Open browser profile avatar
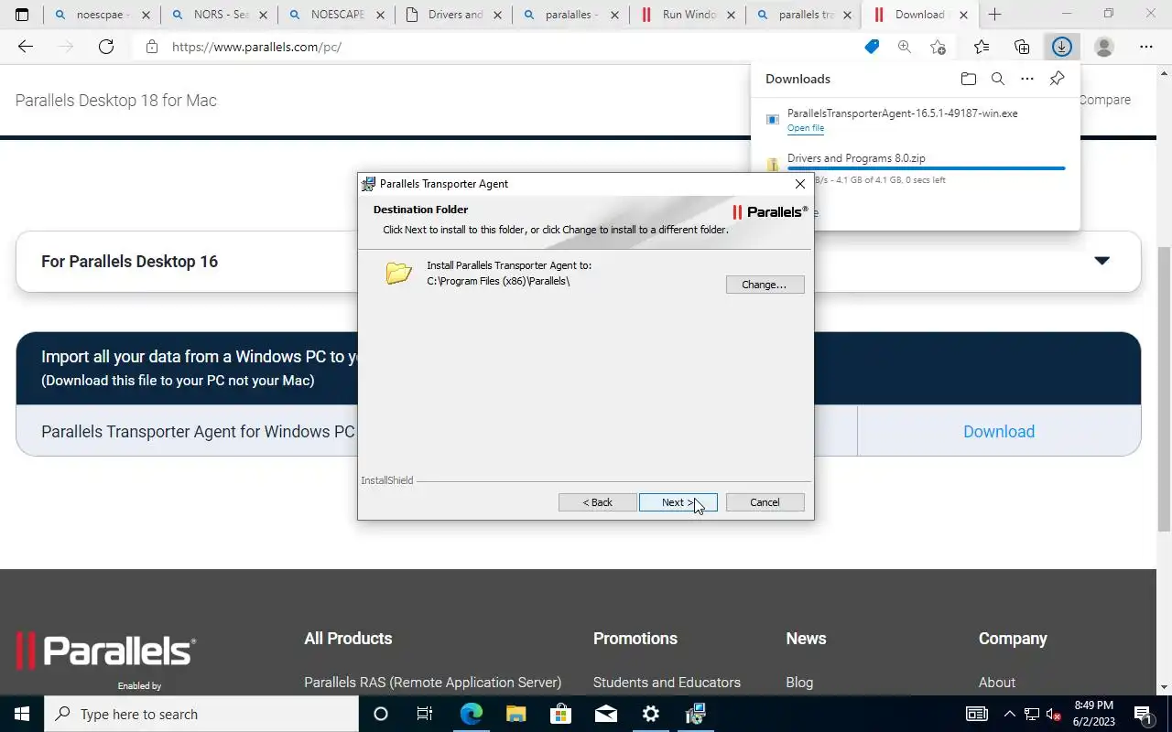Image resolution: width=1172 pixels, height=732 pixels. tap(1104, 47)
